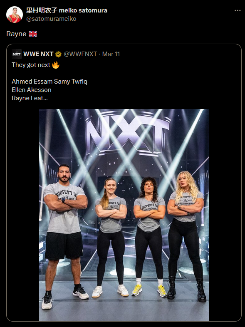Click the 'Ellen Akesson' line
Screen dimensions: 245x327
(32, 90)
